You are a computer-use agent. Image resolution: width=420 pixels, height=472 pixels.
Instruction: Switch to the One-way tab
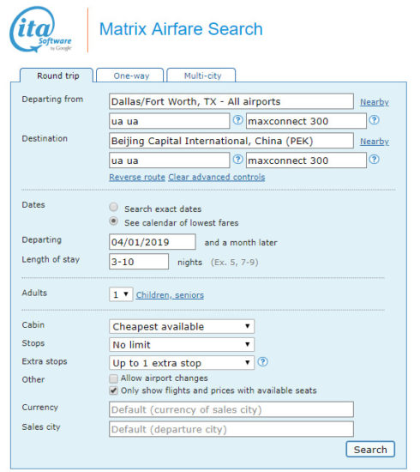tap(130, 76)
